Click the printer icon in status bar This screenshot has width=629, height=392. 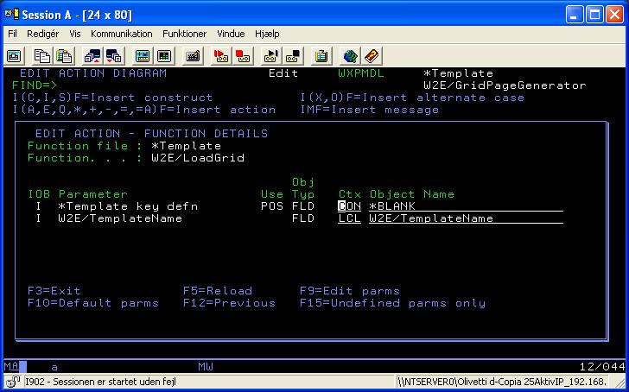coord(13,381)
